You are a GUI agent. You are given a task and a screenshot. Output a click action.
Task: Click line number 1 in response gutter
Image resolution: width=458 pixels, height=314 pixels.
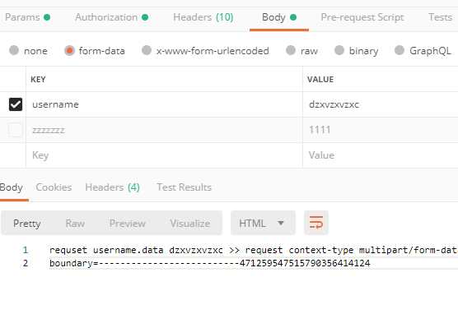(25, 250)
